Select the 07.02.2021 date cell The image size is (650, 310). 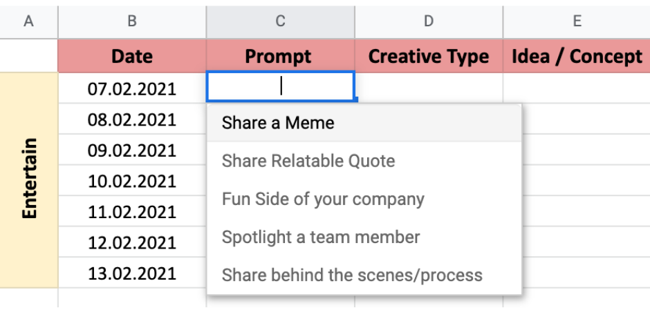(x=132, y=88)
